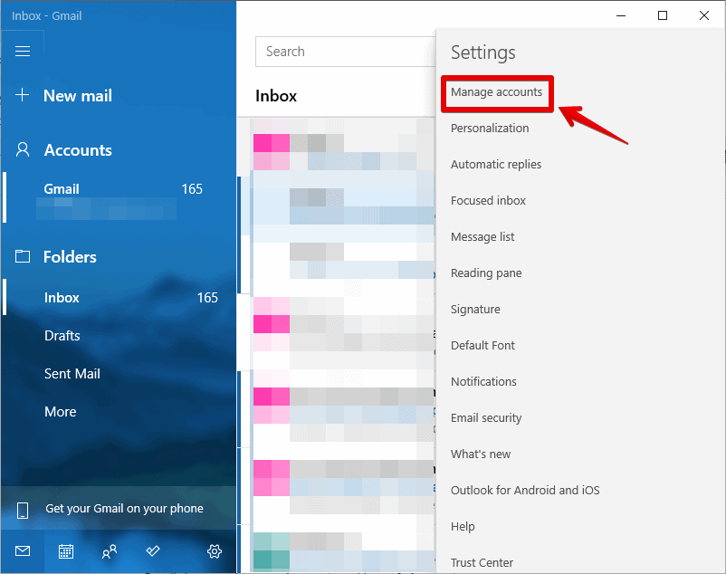The height and width of the screenshot is (574, 726).
Task: Click the phone icon beside Get your Gmail
Action: tap(23, 510)
